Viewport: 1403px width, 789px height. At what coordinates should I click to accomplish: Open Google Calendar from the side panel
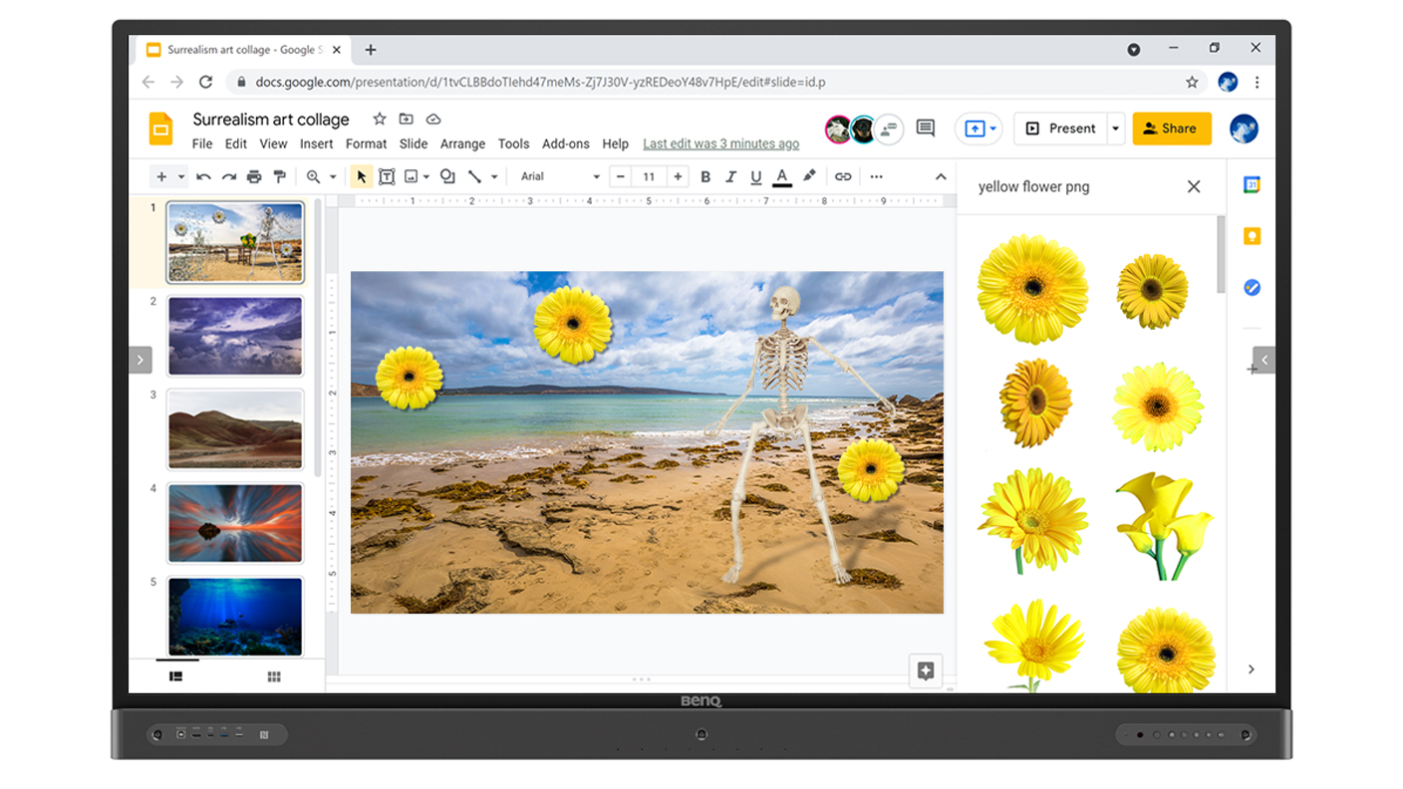point(1252,184)
